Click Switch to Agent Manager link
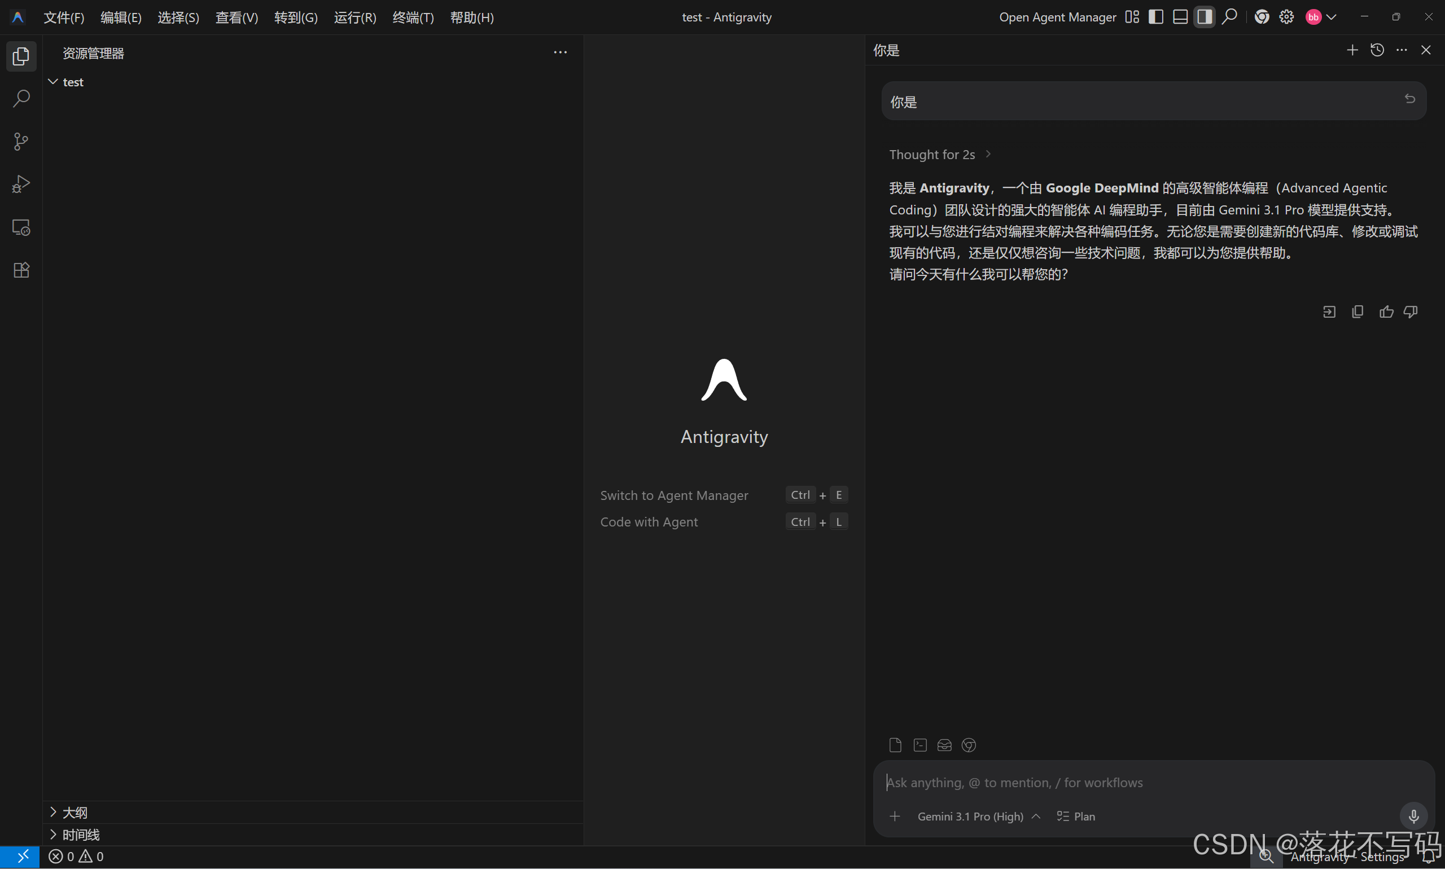1445x869 pixels. 673,495
